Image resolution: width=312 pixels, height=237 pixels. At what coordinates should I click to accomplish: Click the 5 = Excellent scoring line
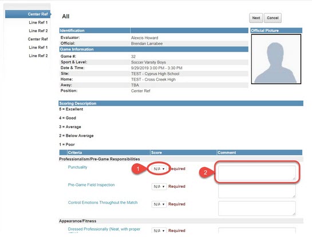point(71,109)
